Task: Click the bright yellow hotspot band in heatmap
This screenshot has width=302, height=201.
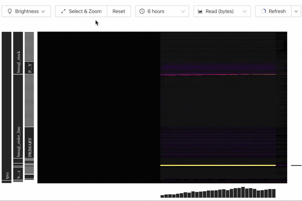Action: [218, 165]
